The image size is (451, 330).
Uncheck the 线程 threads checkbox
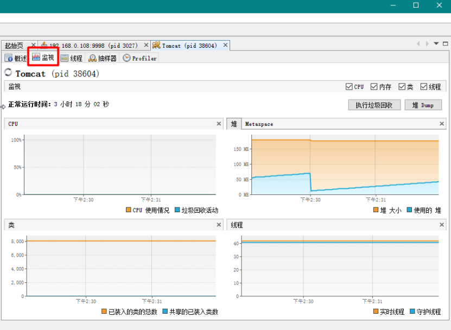[424, 87]
